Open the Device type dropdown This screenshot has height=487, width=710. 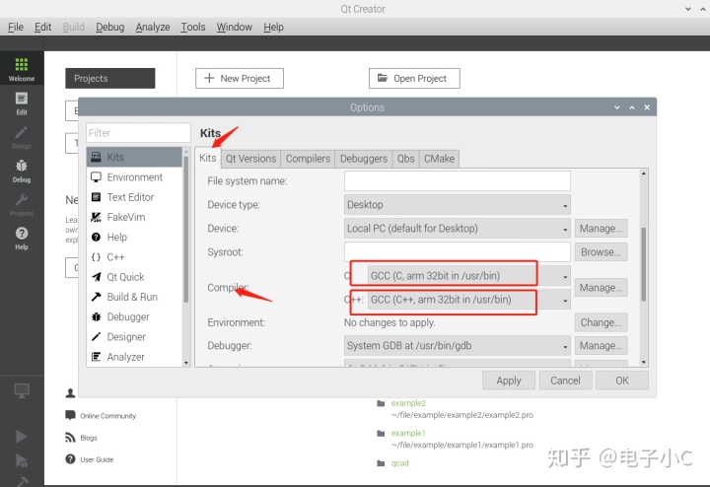point(457,205)
